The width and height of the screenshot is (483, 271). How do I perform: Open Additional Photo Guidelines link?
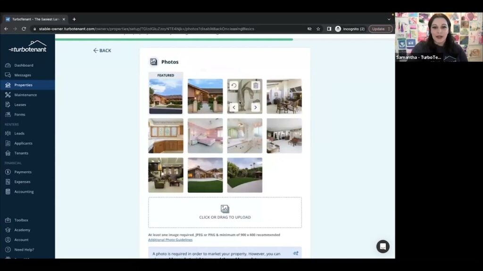[x=170, y=239]
